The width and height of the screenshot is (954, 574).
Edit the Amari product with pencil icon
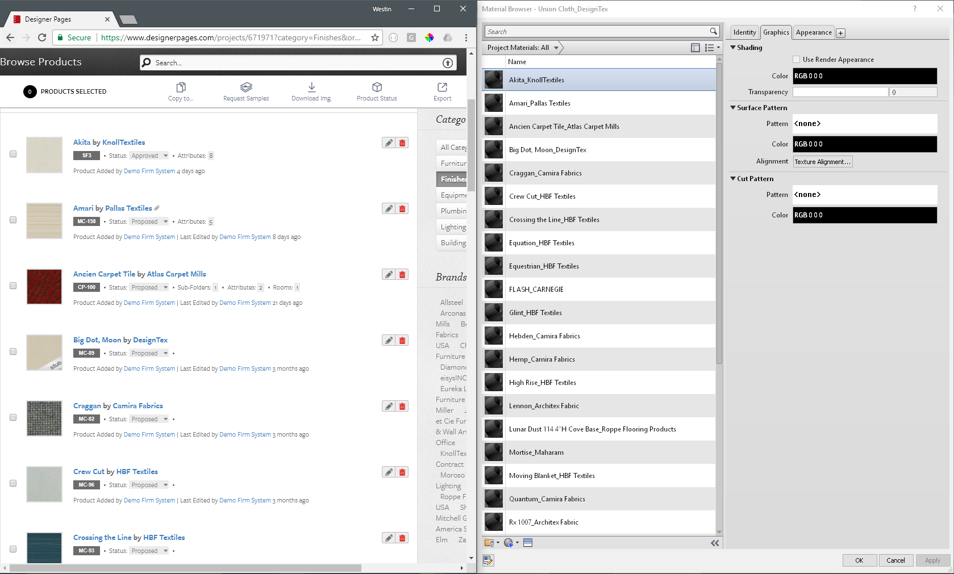click(x=389, y=209)
